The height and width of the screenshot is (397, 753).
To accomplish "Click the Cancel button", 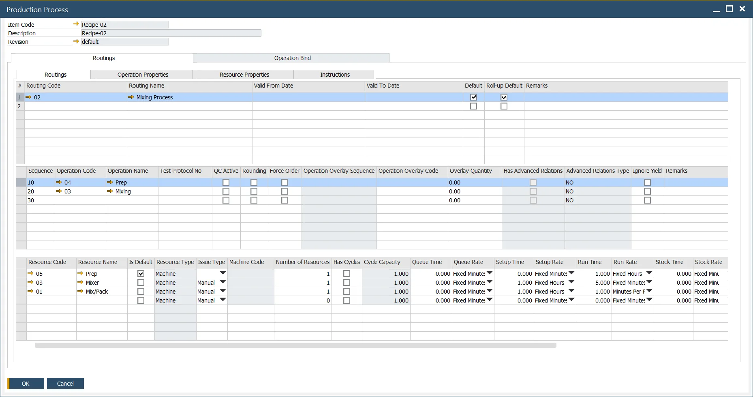I will [65, 384].
